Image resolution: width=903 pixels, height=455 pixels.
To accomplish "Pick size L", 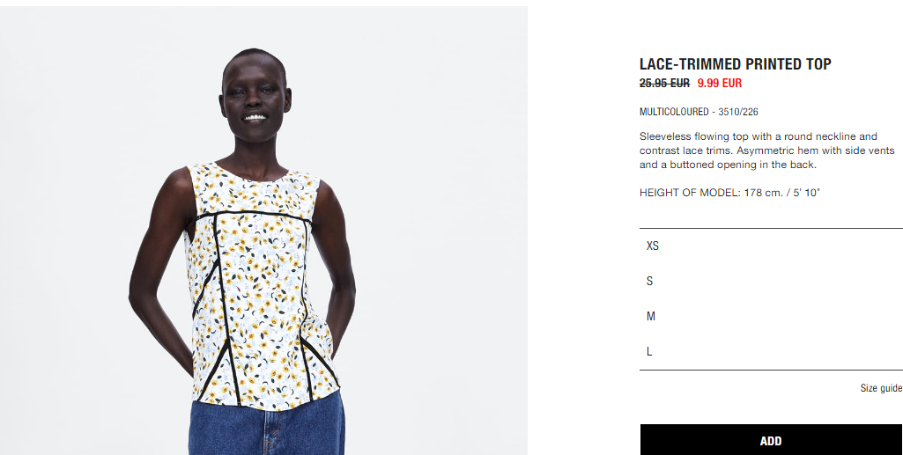I will click(771, 351).
